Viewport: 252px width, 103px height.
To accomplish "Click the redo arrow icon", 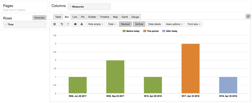I will click(68, 24).
